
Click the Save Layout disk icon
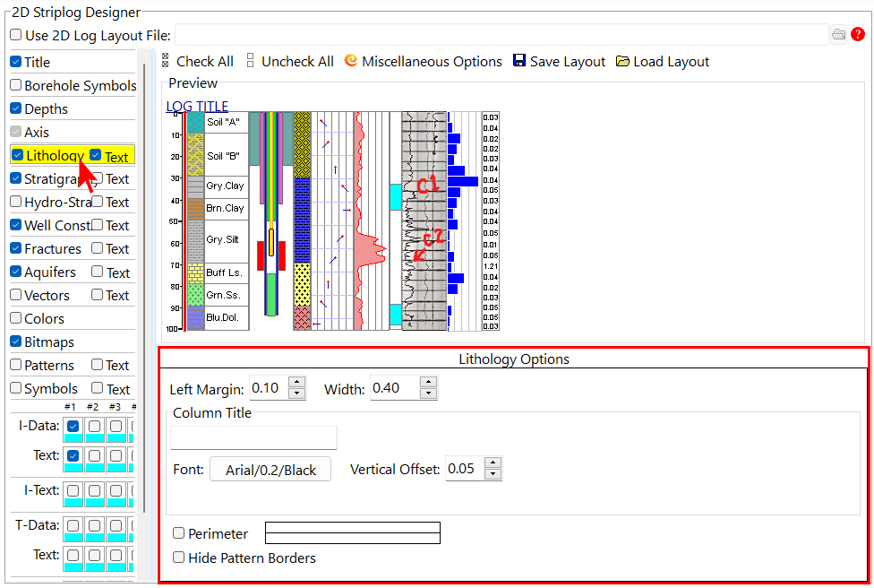click(519, 61)
